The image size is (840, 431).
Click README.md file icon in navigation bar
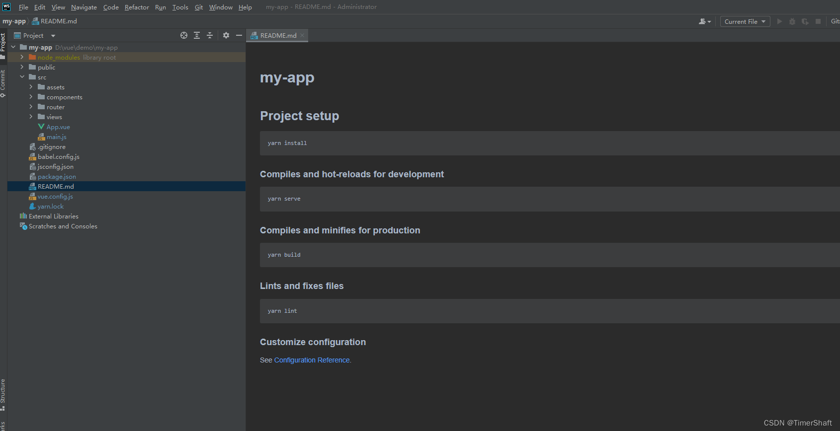point(35,21)
